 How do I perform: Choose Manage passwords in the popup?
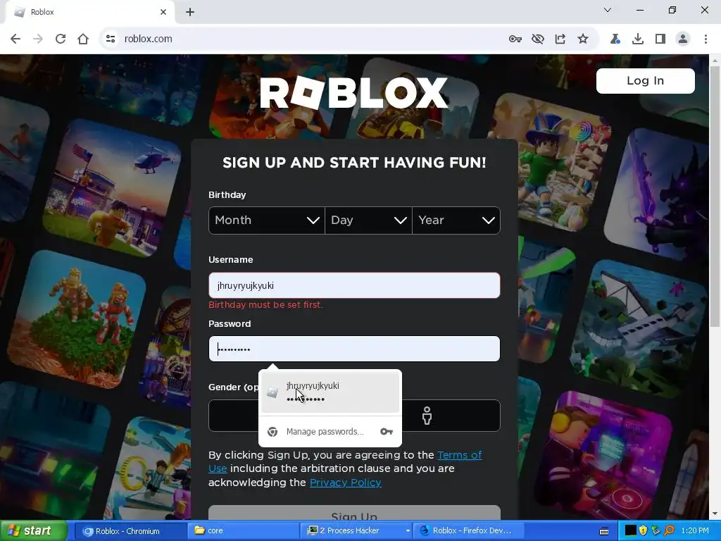coord(325,432)
